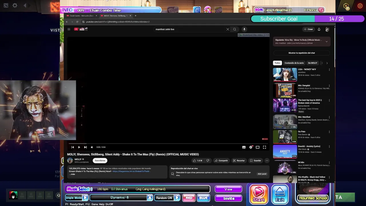Save the video with Guardar

(255, 161)
